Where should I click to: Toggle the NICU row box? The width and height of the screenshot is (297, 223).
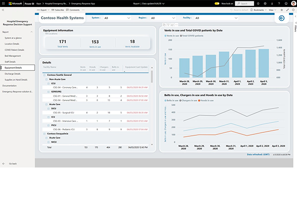49,142
